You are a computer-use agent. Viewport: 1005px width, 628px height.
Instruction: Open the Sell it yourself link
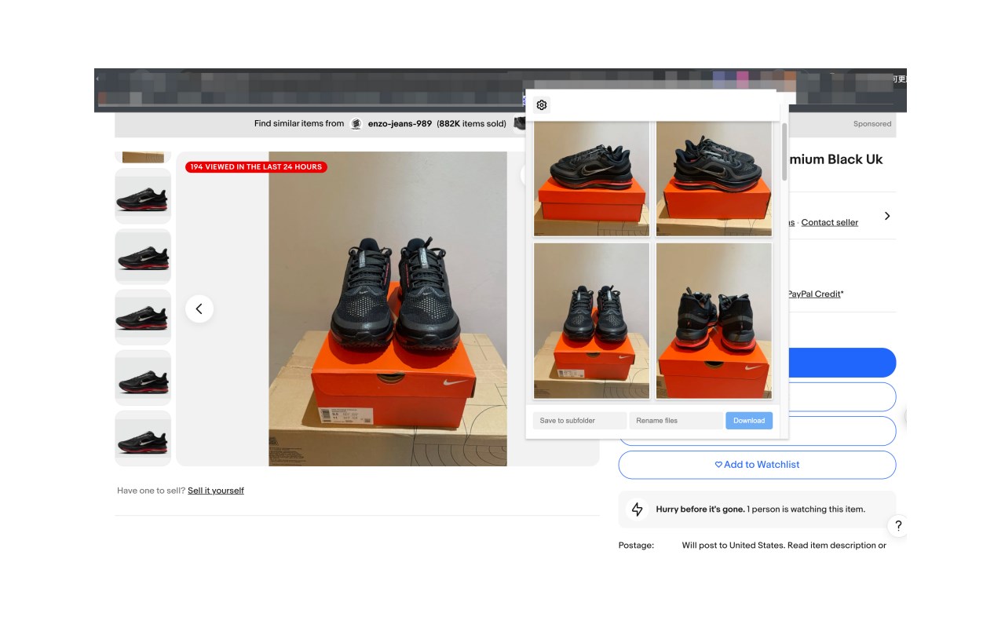point(216,491)
